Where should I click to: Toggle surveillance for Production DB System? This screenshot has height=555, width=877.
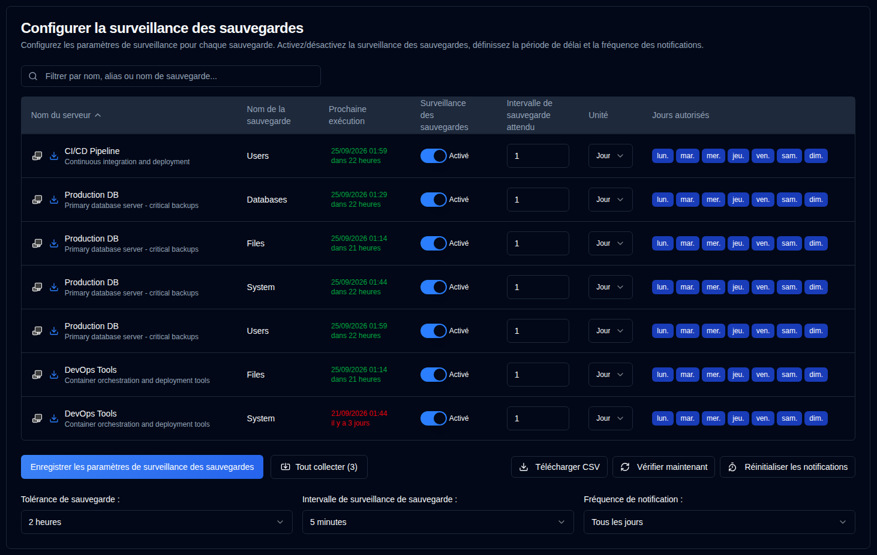click(434, 287)
